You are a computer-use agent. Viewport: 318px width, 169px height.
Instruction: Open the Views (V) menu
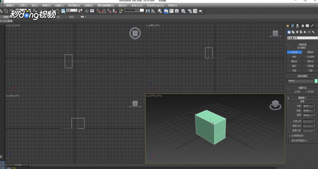pos(47,6)
